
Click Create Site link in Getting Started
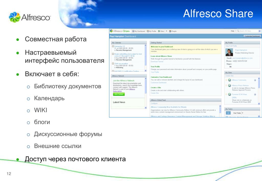point(154,93)
